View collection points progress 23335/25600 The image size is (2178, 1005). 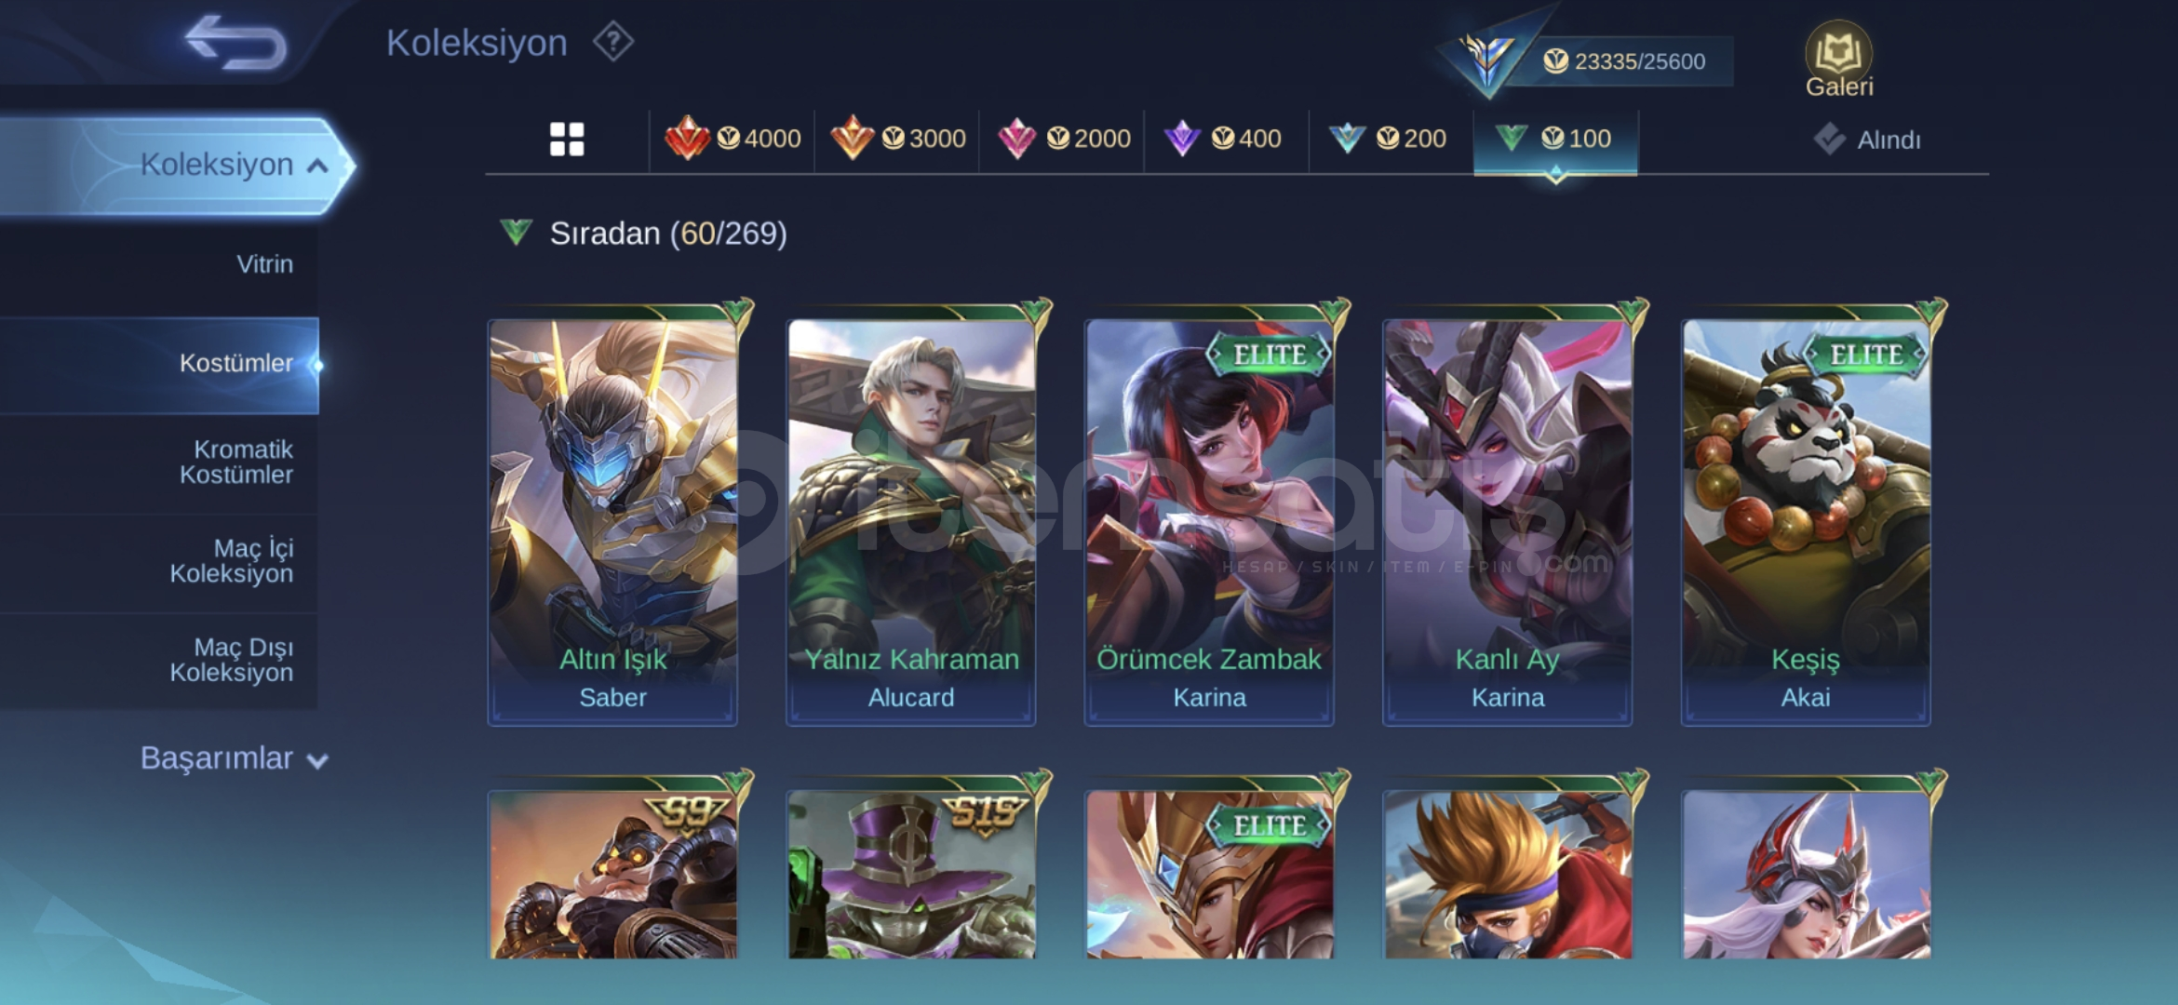[1624, 61]
